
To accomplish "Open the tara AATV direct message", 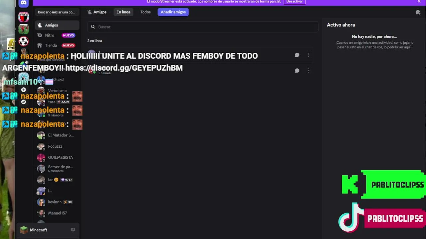I will [57, 102].
